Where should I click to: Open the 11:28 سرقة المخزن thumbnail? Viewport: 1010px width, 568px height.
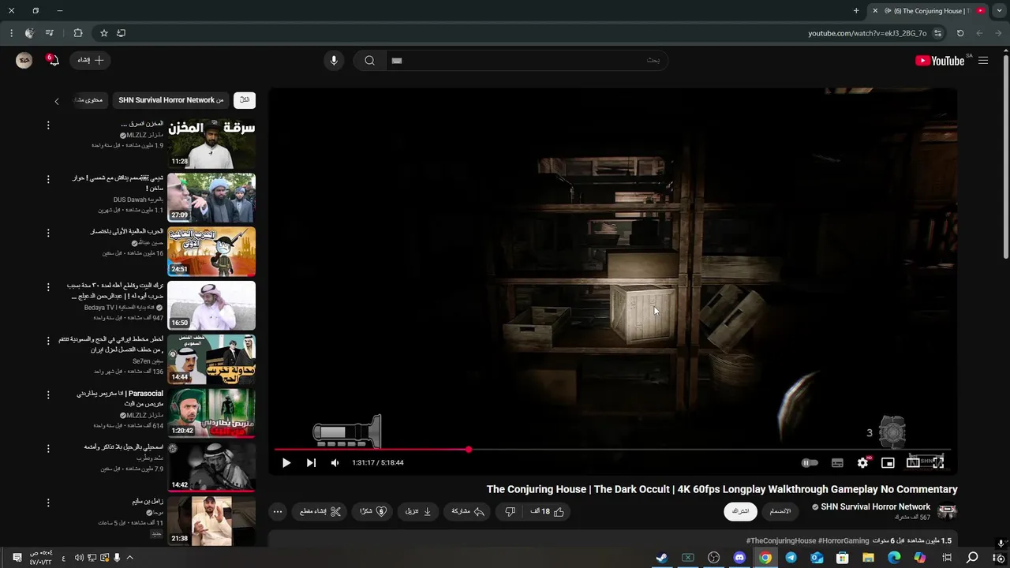click(211, 144)
